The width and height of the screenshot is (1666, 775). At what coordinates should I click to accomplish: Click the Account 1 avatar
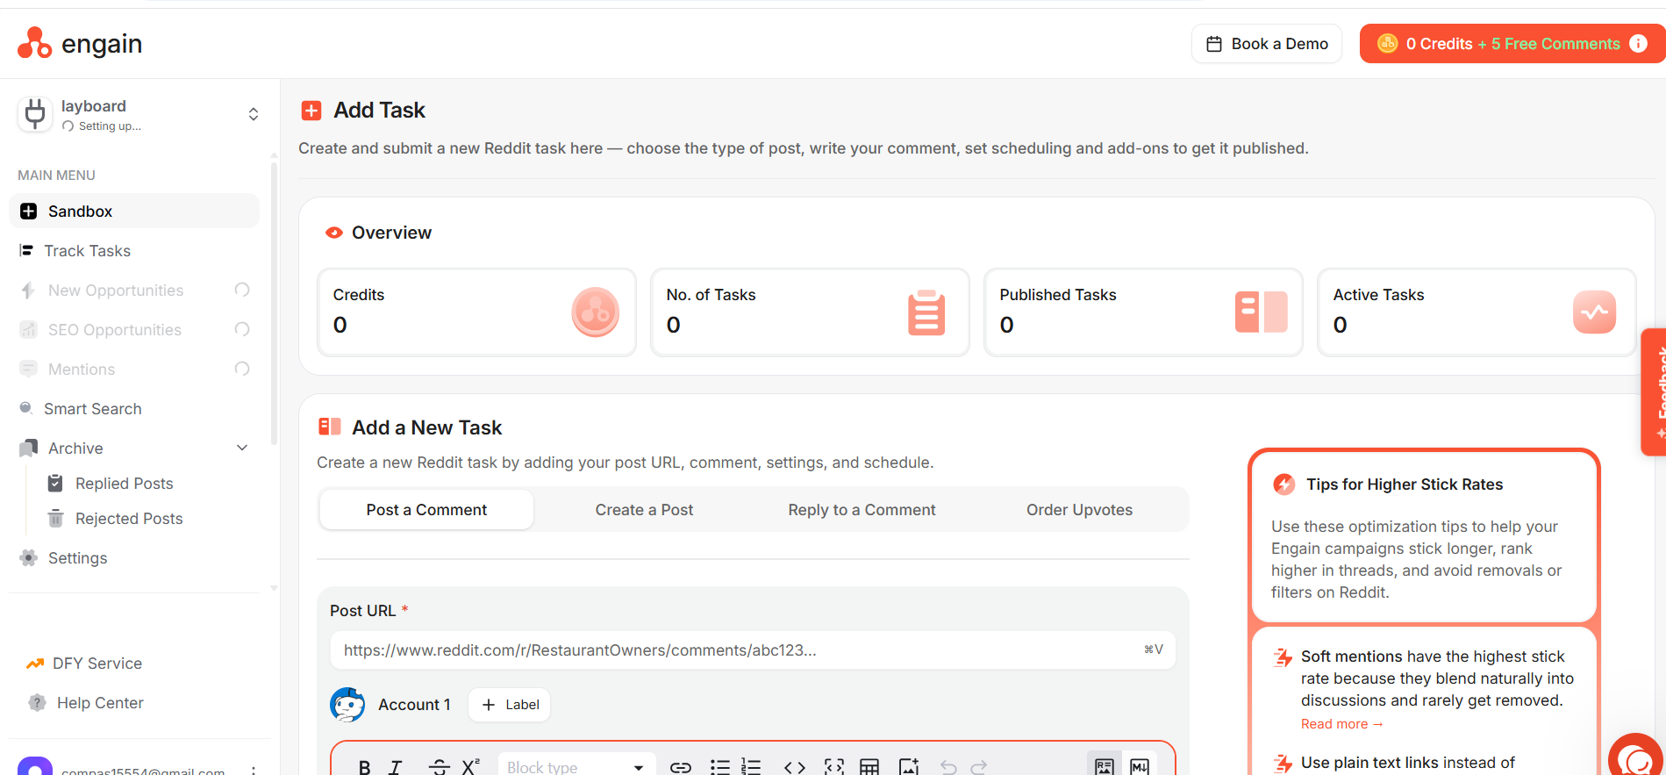(347, 705)
